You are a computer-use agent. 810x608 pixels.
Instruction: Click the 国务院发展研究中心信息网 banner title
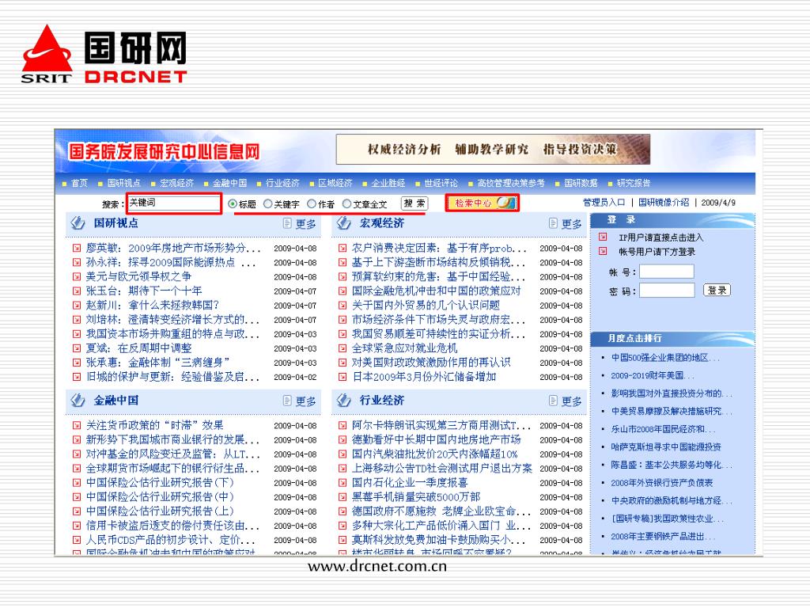coord(165,152)
